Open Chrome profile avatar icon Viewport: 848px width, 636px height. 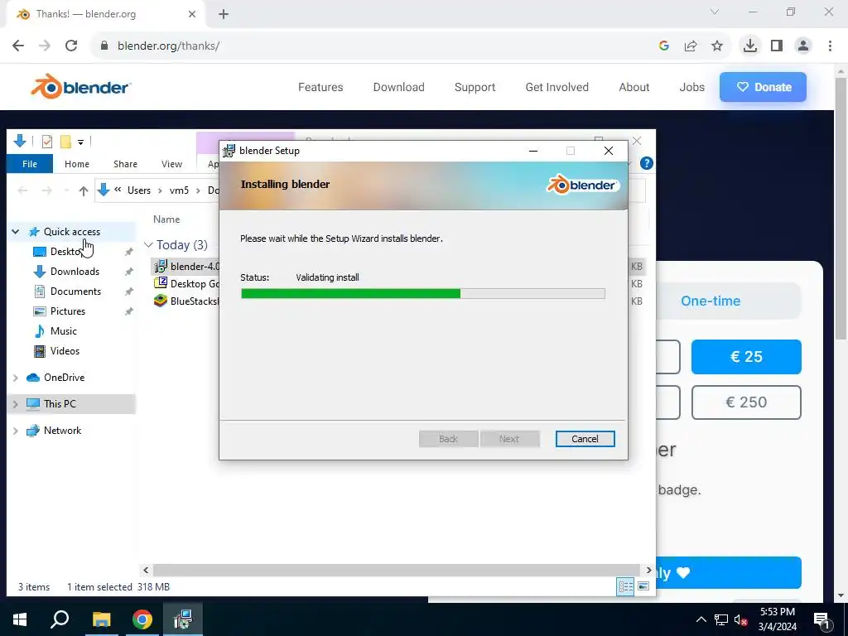(803, 46)
